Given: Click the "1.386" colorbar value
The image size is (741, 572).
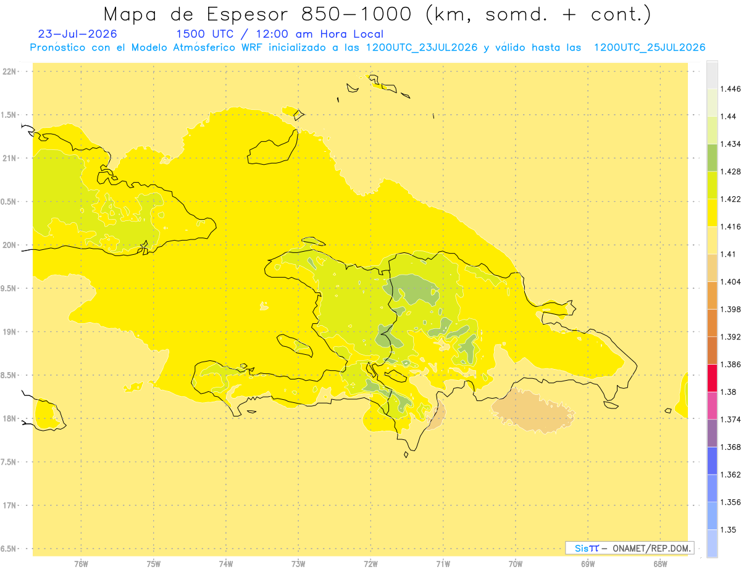Looking at the screenshot, I should (x=731, y=364).
